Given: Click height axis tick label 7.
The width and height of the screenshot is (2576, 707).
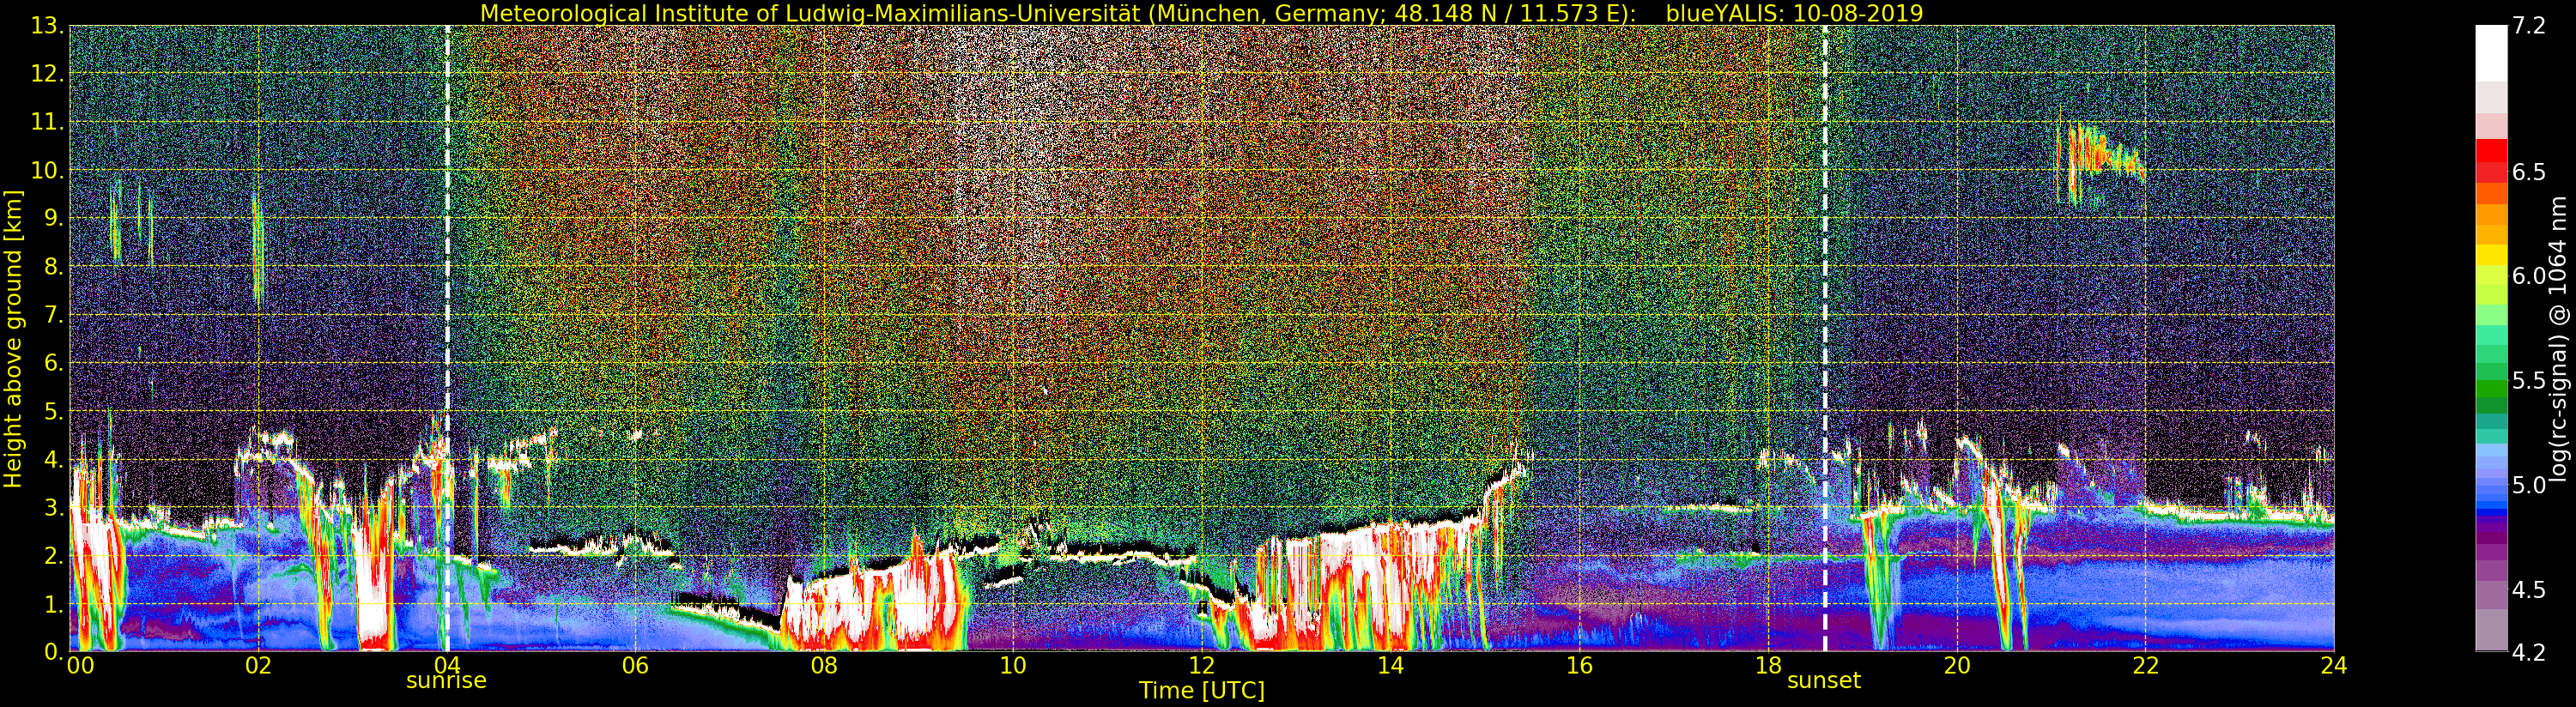Looking at the screenshot, I should pos(52,315).
